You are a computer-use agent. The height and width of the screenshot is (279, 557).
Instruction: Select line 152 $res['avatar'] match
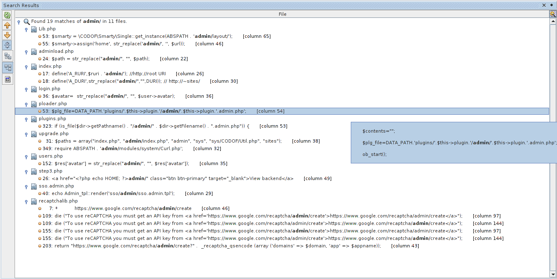(x=133, y=164)
